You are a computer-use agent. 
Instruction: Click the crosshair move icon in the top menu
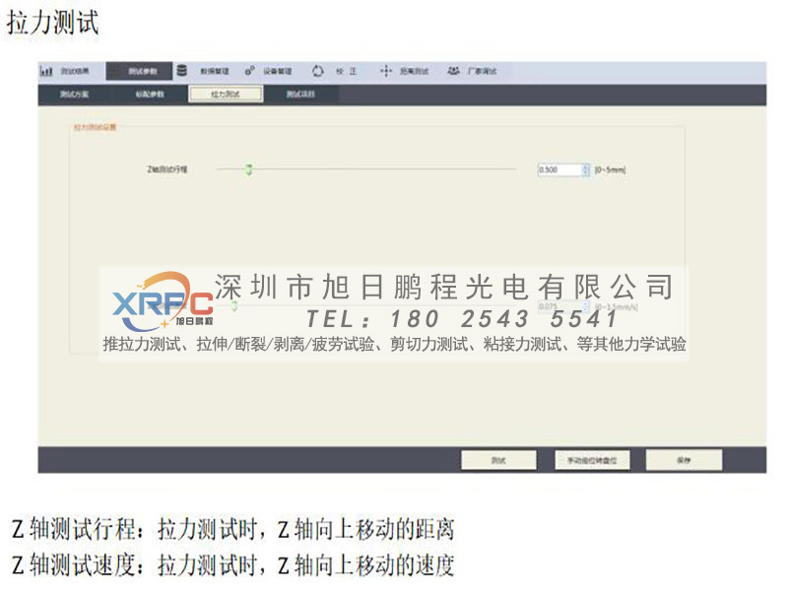coord(385,71)
